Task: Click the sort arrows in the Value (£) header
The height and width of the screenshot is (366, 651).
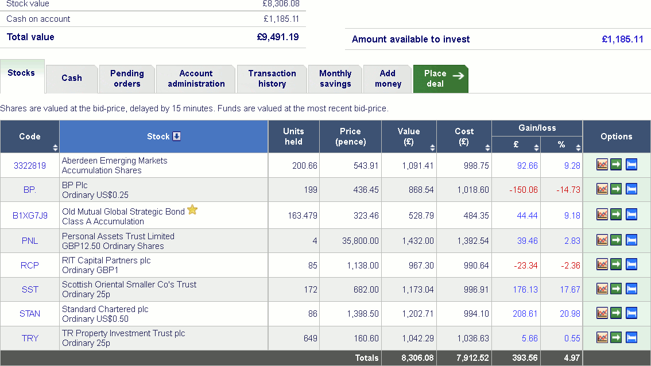Action: pos(432,147)
